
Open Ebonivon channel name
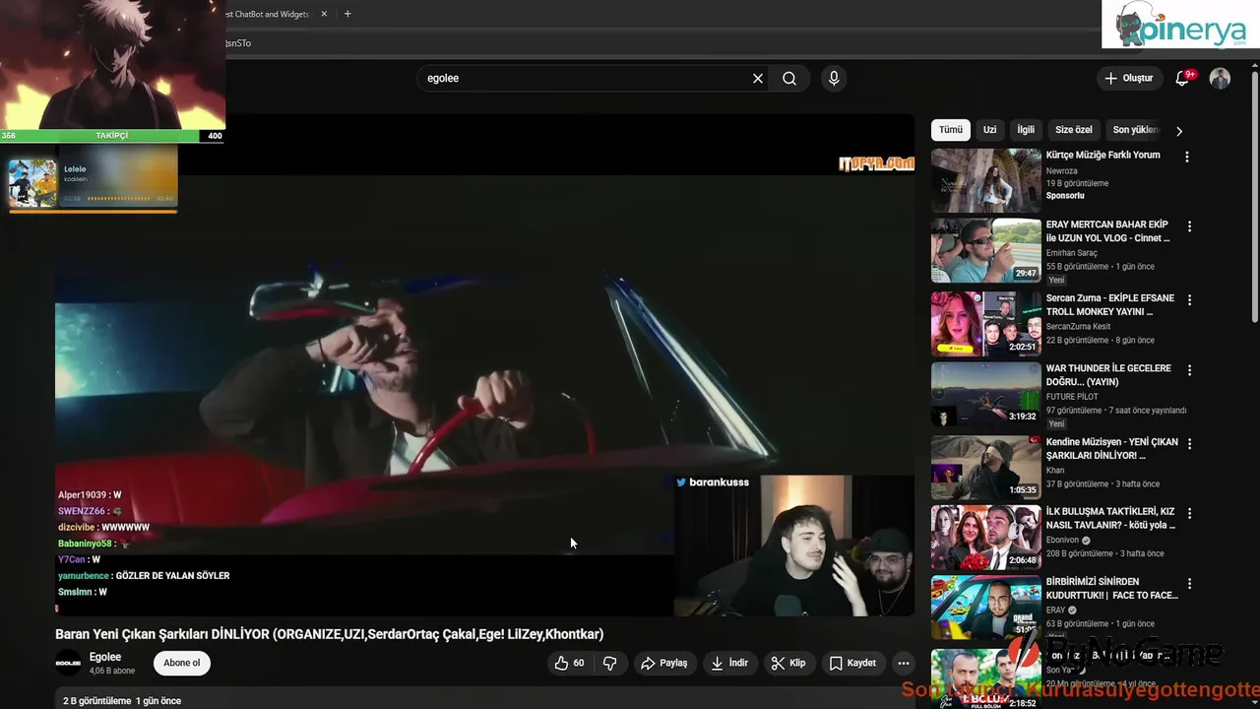[1063, 541]
